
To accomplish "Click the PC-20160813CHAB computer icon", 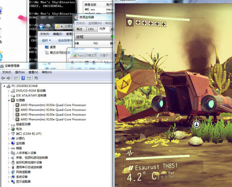I will point(9,86).
